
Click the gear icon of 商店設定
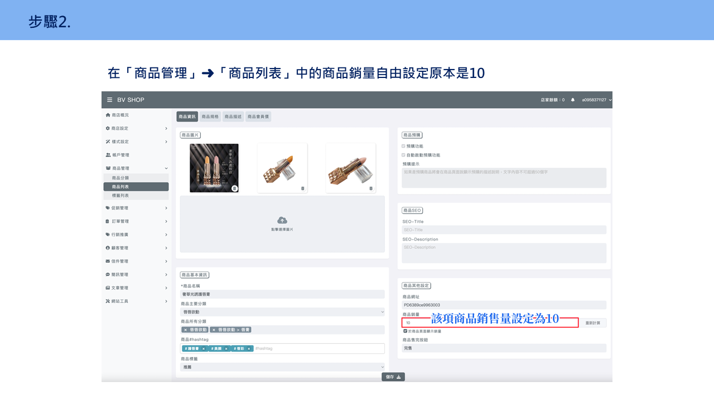(x=108, y=128)
